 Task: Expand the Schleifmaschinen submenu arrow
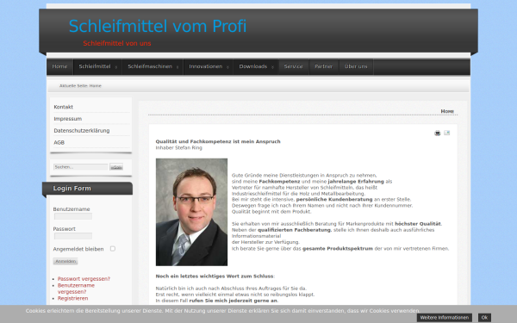(178, 67)
